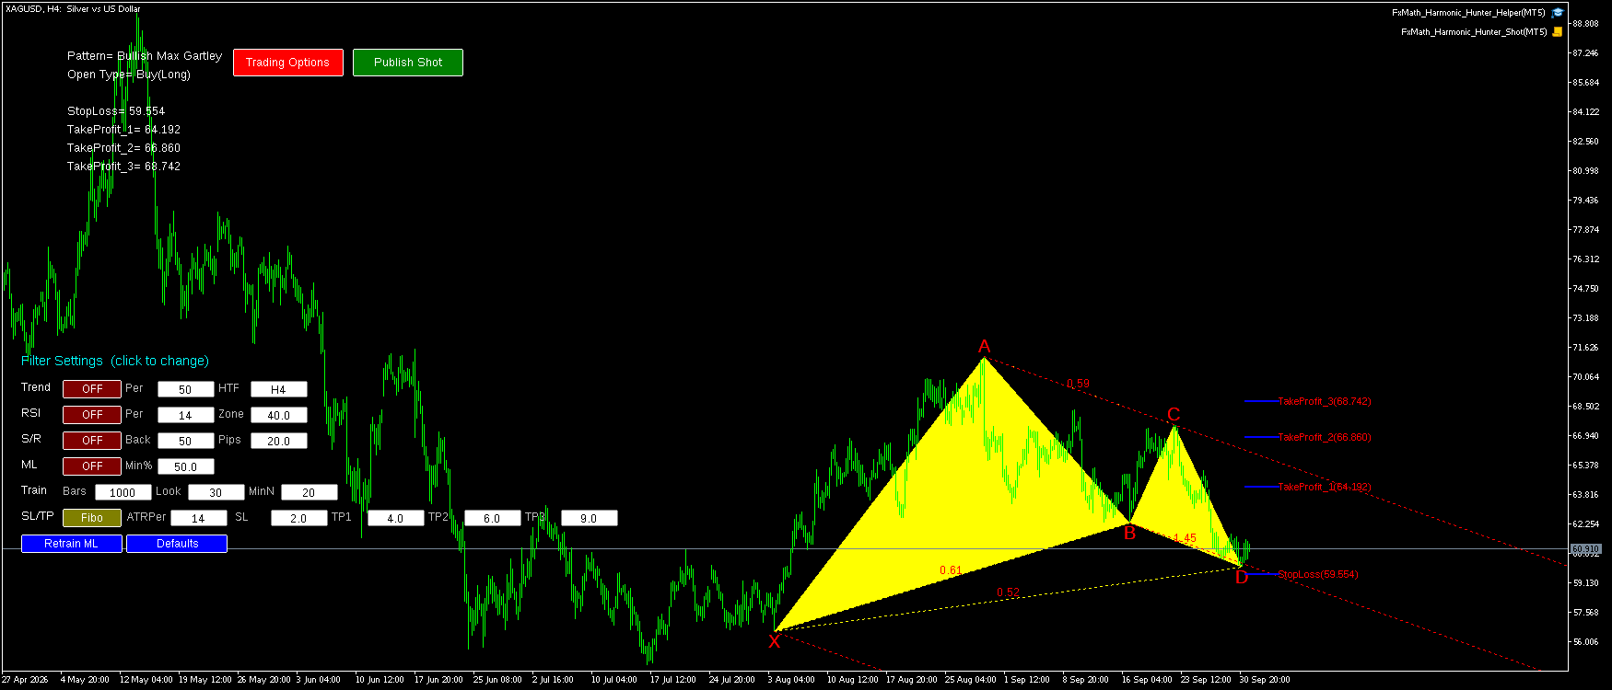The width and height of the screenshot is (1612, 690).
Task: Click the 0.59 ratio label on chart
Action: pyautogui.click(x=1078, y=384)
